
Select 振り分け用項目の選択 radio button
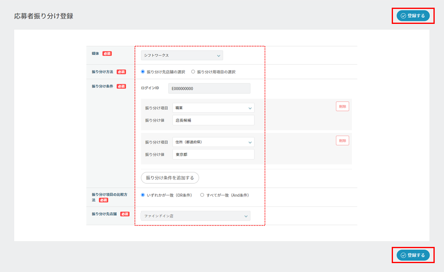point(193,72)
